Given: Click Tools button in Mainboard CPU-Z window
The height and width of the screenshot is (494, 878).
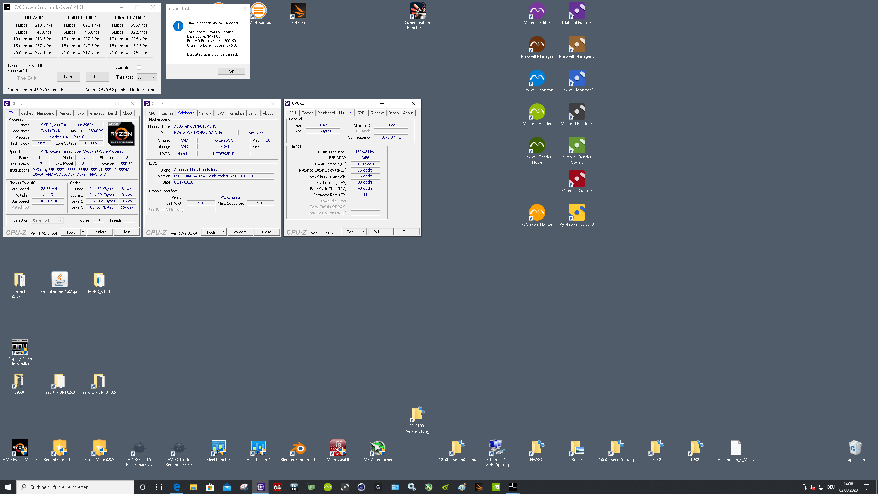Looking at the screenshot, I should [x=211, y=232].
